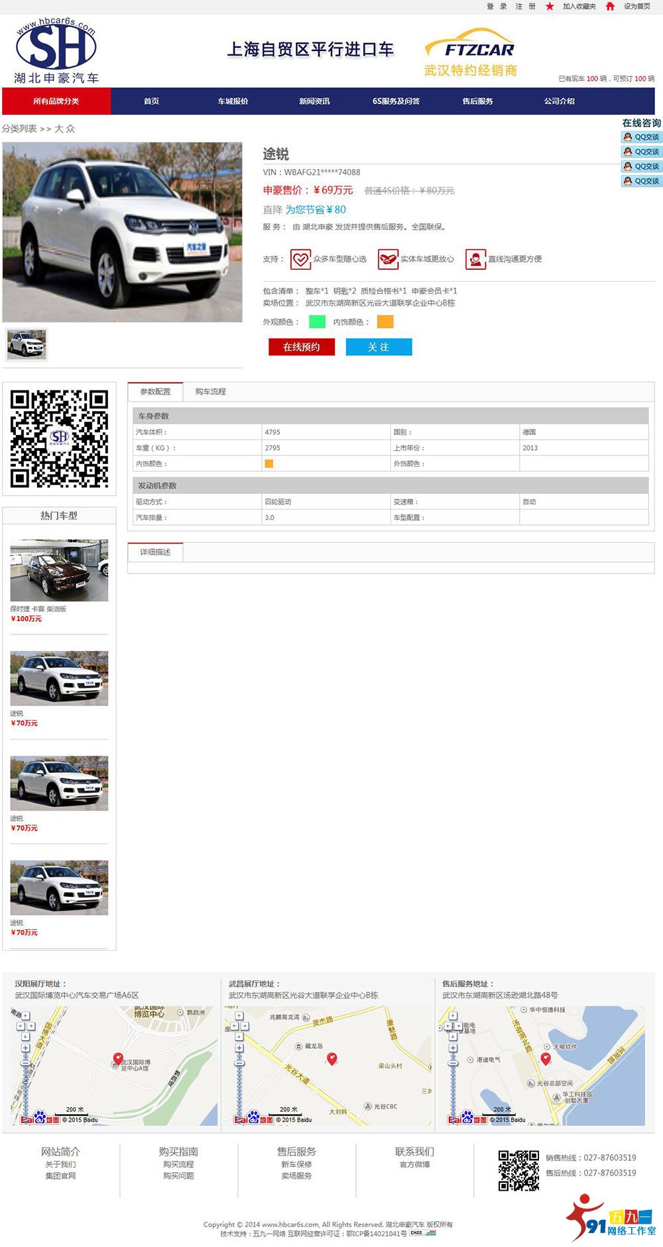Open the 保时捷 卡宴 柴油版 hot car image
The width and height of the screenshot is (663, 1247).
coord(59,571)
